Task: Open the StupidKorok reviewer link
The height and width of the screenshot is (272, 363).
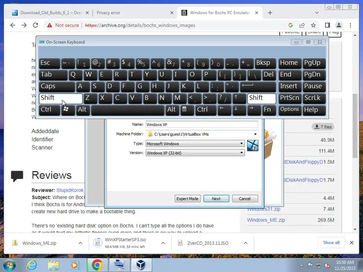Action: pyautogui.click(x=70, y=190)
